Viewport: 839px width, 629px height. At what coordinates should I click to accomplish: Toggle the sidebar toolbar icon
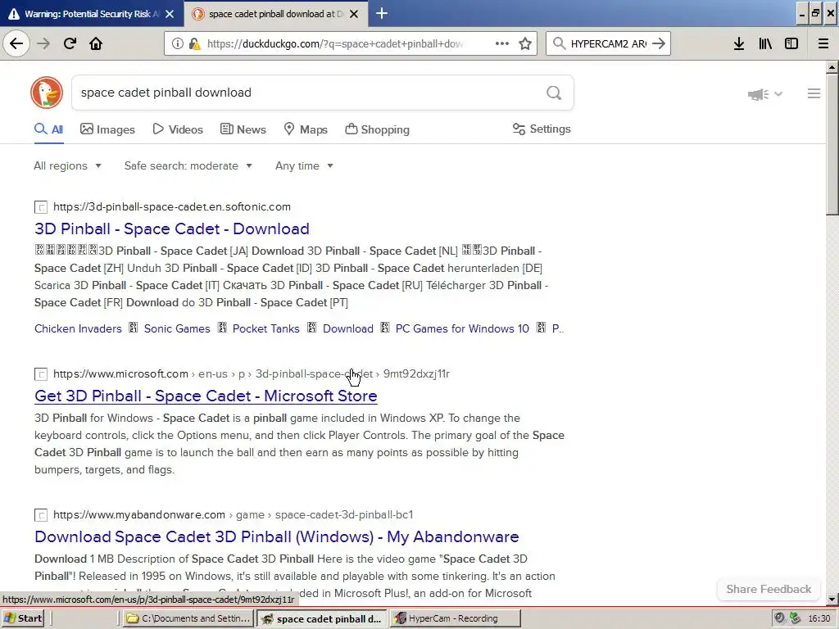[791, 44]
